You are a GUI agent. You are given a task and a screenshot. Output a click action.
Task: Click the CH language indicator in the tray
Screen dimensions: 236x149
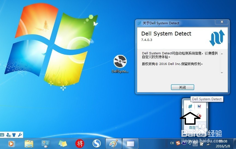[x=172, y=143]
